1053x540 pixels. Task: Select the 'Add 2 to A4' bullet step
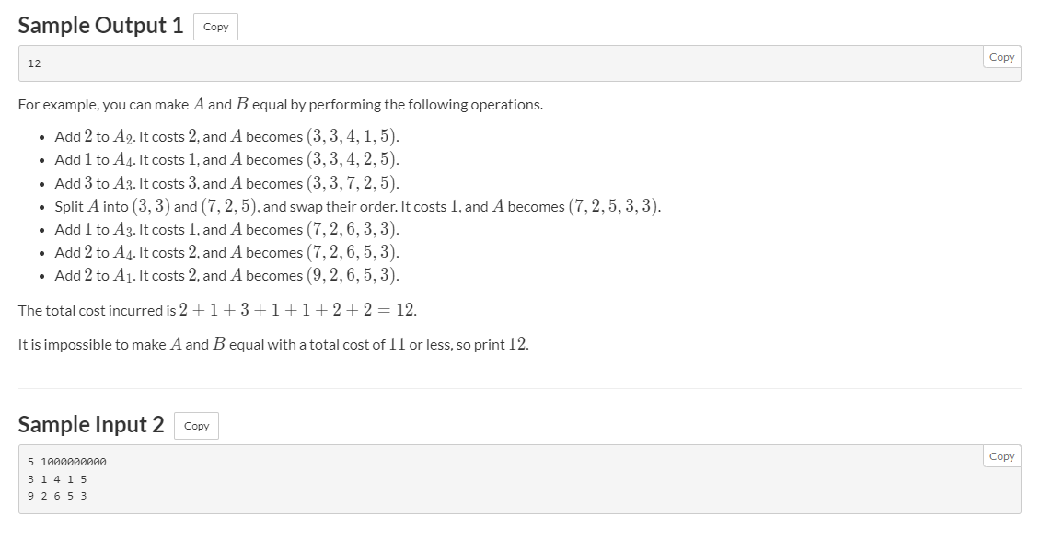226,252
